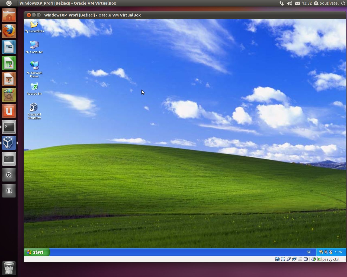The height and width of the screenshot is (277, 347).
Task: Open Ubuntu Software Center from launcher
Action: tap(9, 95)
